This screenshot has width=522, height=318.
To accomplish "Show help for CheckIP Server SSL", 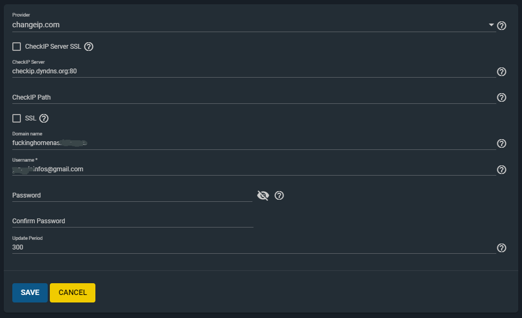I will click(x=89, y=47).
